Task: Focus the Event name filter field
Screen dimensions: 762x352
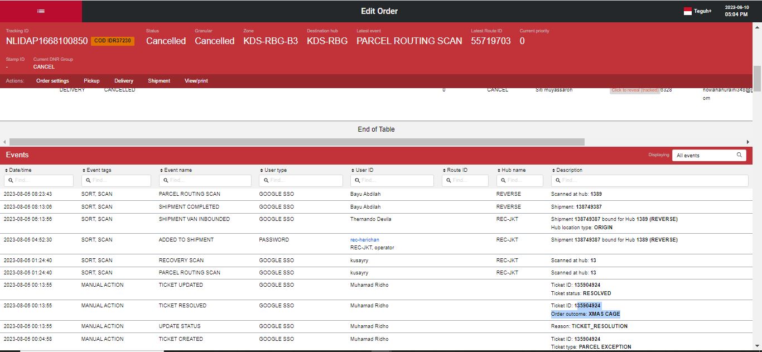Action: click(x=205, y=181)
